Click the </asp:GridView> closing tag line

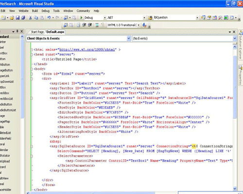(x=64, y=137)
